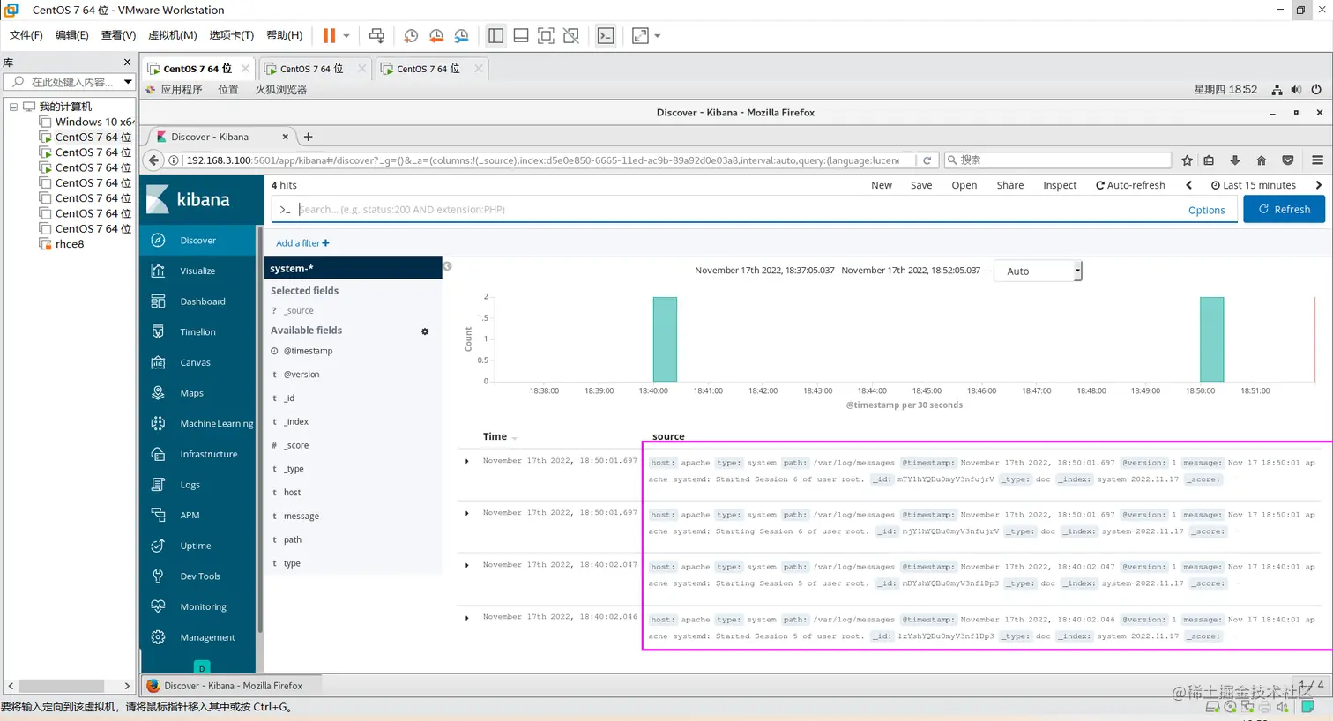Switch to second CentOS 7 64 位 VM tab
The width and height of the screenshot is (1333, 721).
(x=314, y=69)
